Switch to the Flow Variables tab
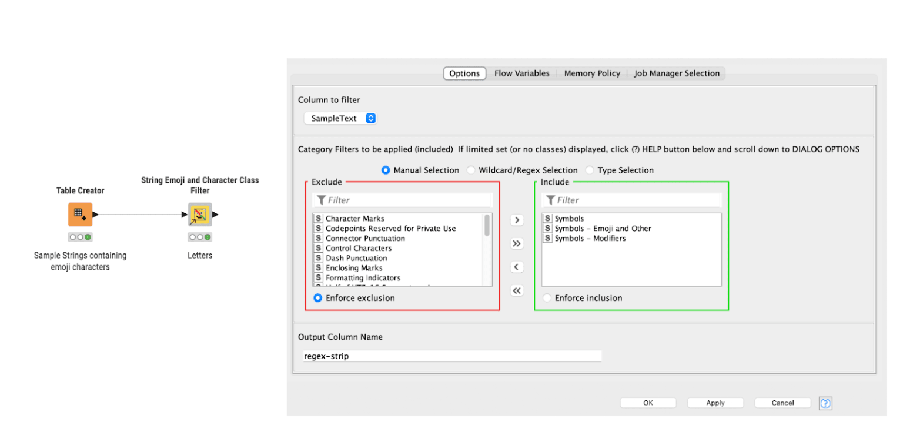This screenshot has height=442, width=903. coord(522,73)
